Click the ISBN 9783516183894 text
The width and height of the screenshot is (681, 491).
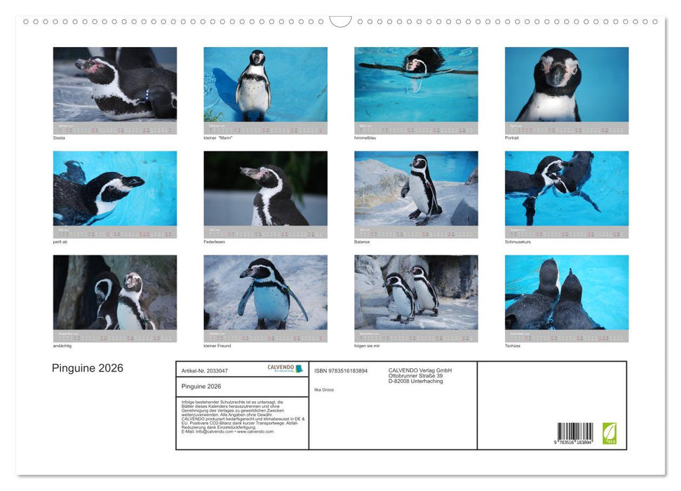[339, 370]
